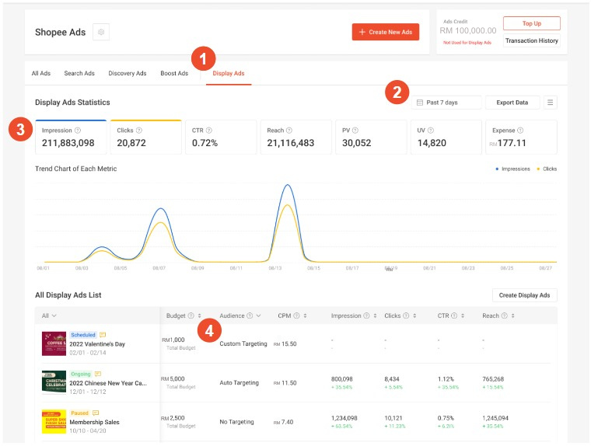The width and height of the screenshot is (591, 446).
Task: Open the list menu icon beside Export Data
Action: [550, 103]
